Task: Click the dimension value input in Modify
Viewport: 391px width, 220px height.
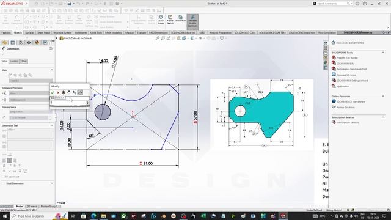Action: 68,103
